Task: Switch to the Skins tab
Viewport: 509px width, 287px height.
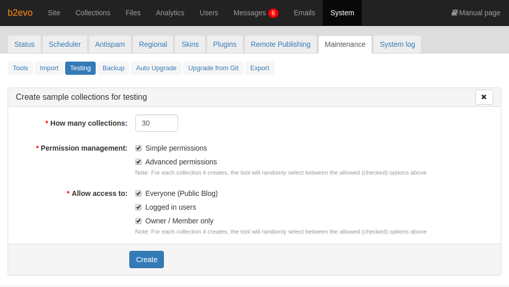Action: coord(190,44)
